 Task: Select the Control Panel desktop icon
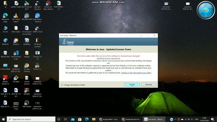click(x=5, y=67)
